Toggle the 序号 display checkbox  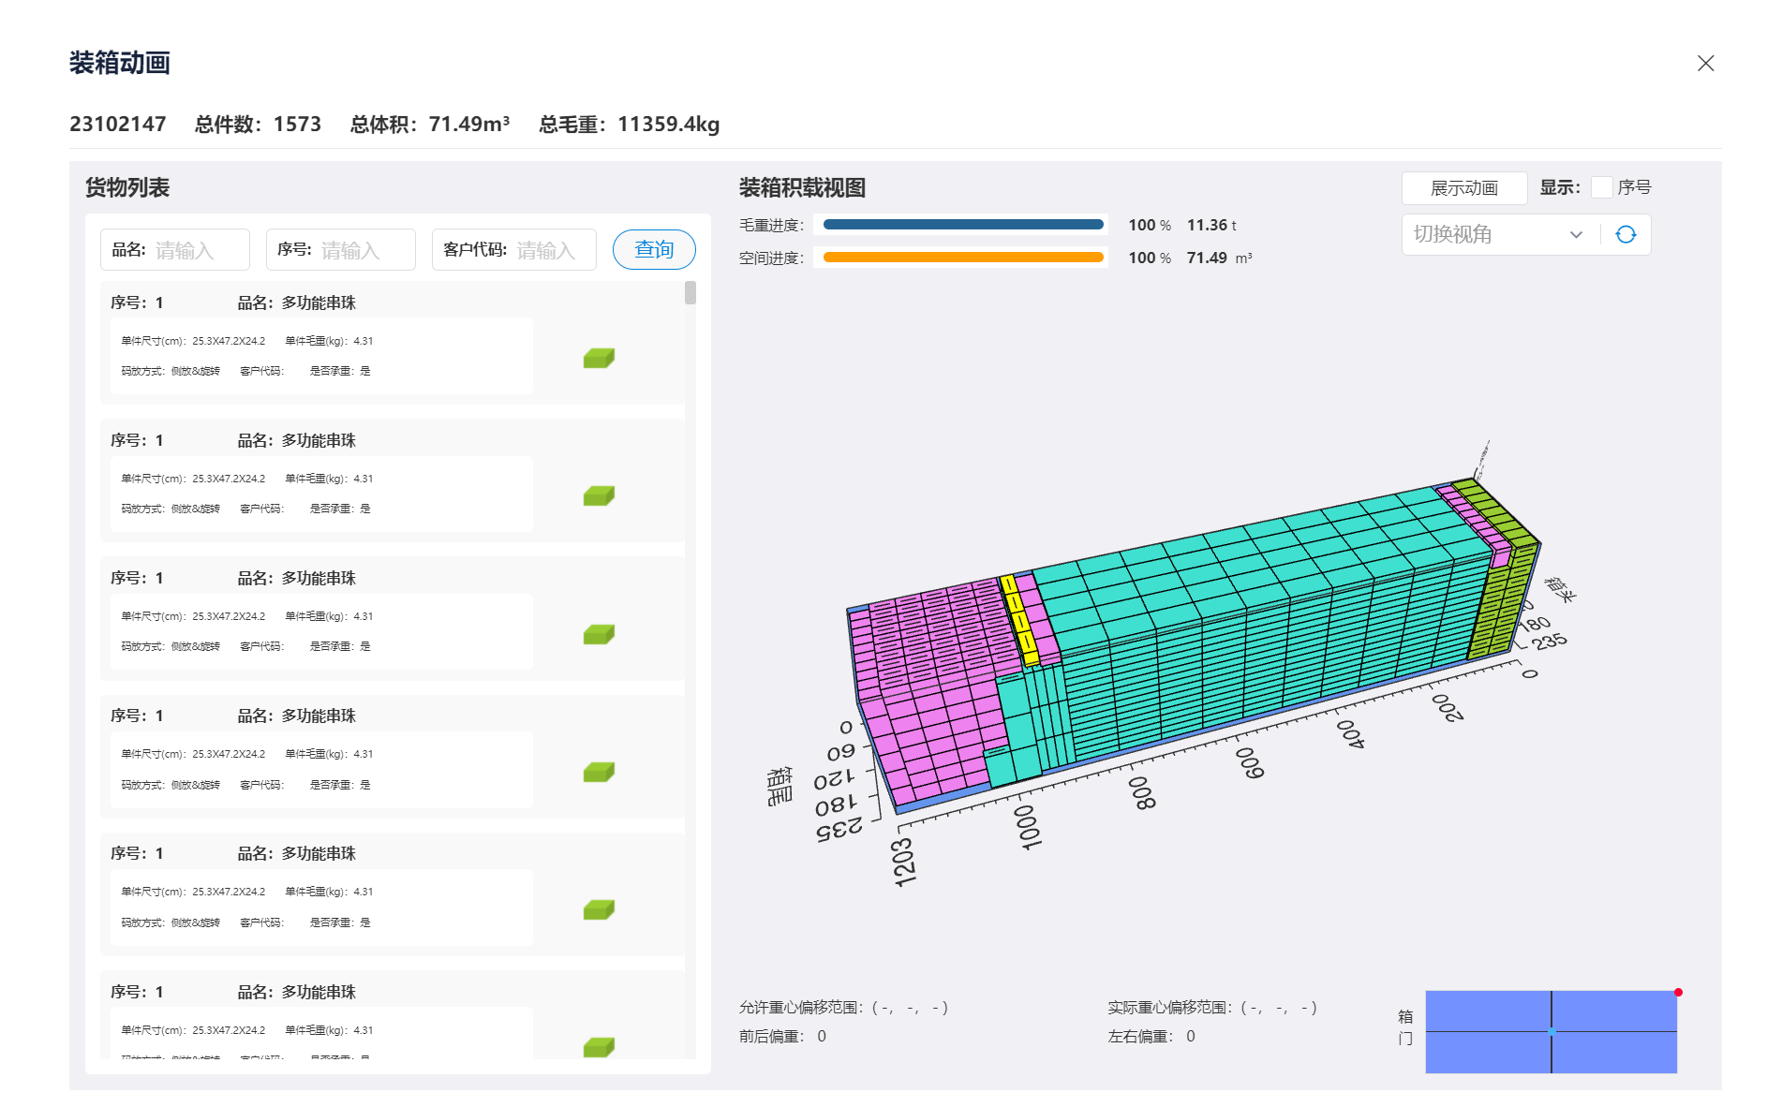pos(1602,187)
